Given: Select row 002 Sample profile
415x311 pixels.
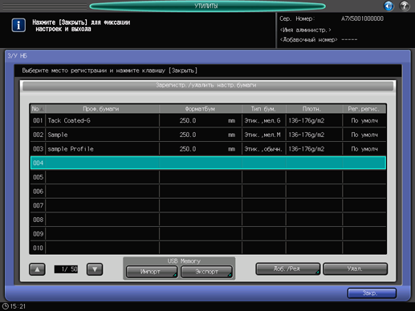Looking at the screenshot, I should point(208,135).
